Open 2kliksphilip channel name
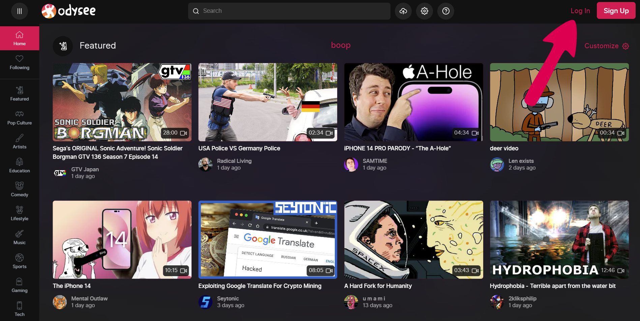 coord(522,298)
